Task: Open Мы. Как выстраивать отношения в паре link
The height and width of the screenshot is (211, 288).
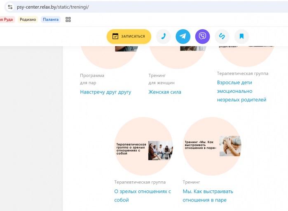Action: [x=208, y=196]
